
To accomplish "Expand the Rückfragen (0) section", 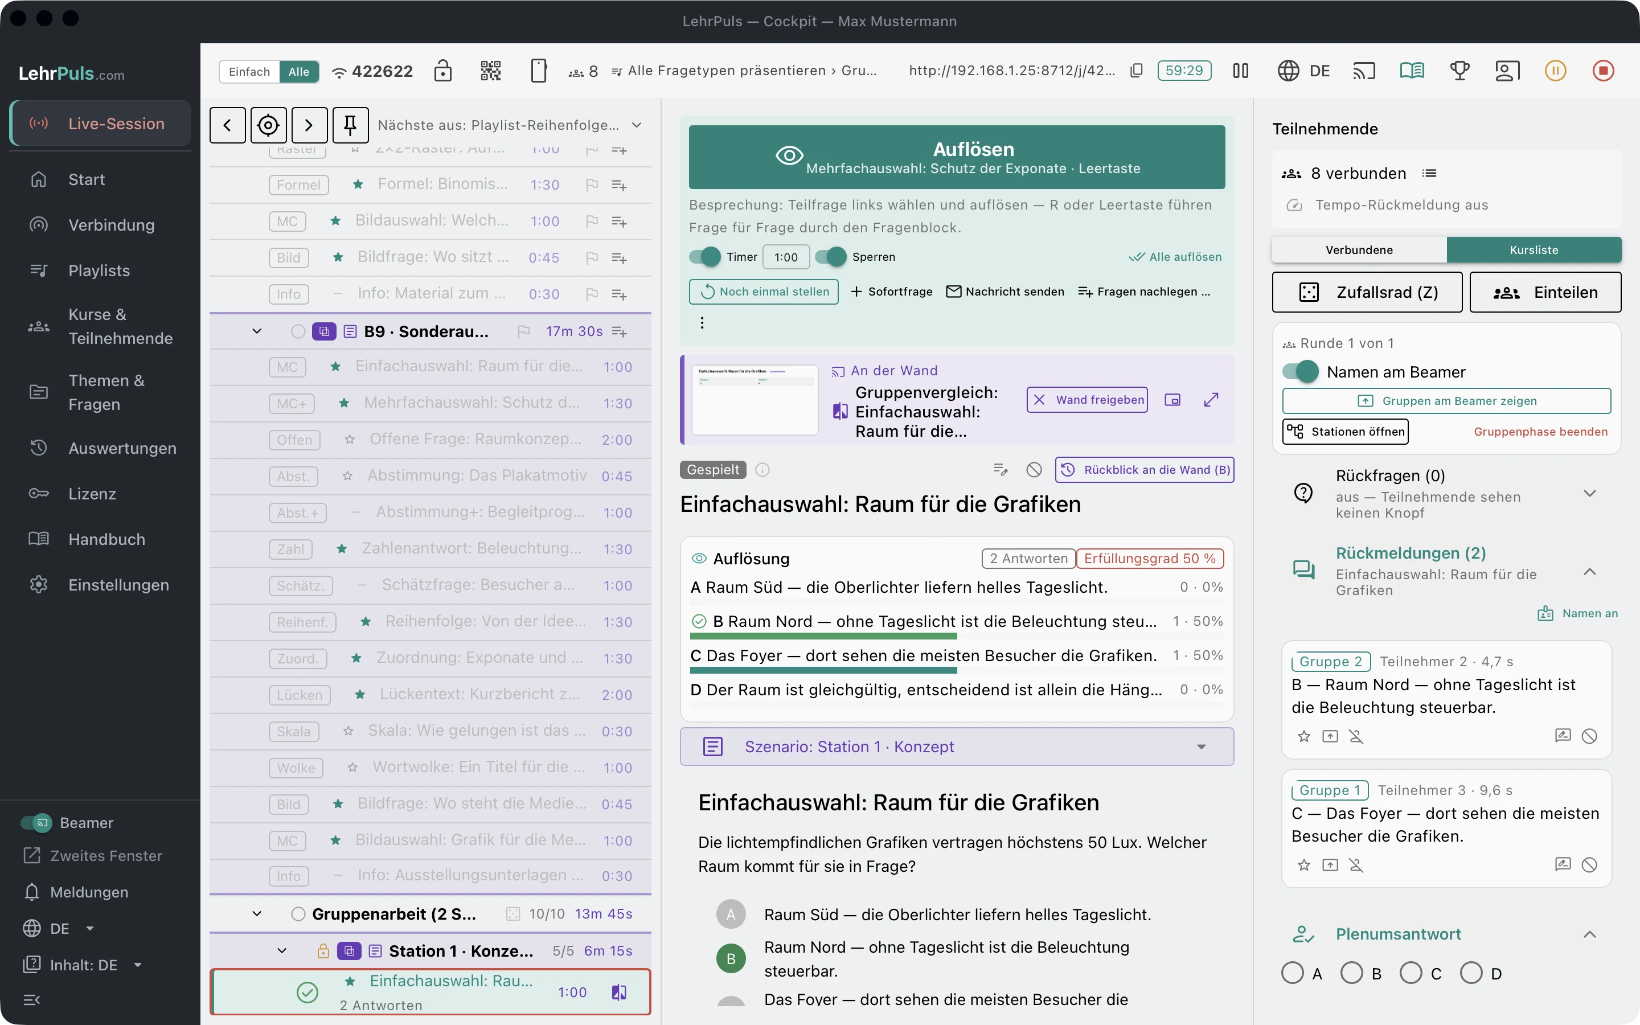I will [1589, 493].
